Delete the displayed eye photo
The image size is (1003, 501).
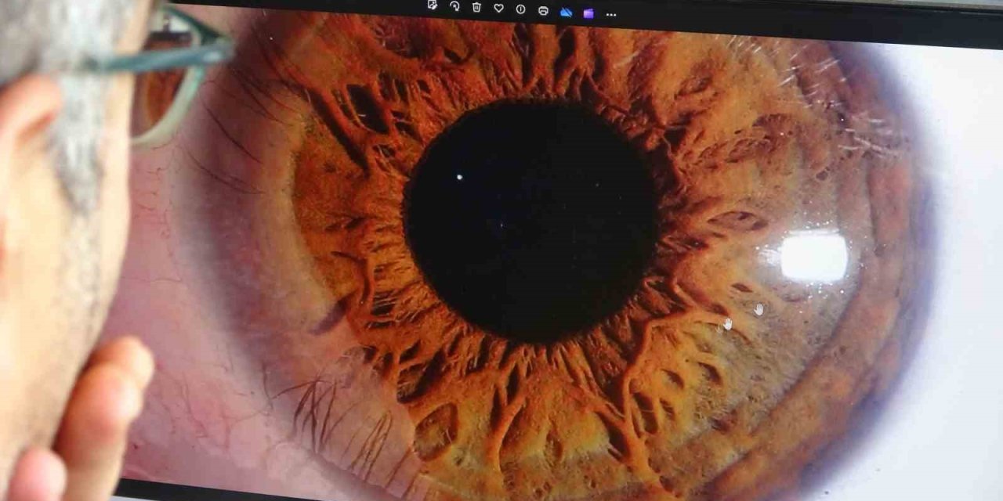click(x=476, y=8)
